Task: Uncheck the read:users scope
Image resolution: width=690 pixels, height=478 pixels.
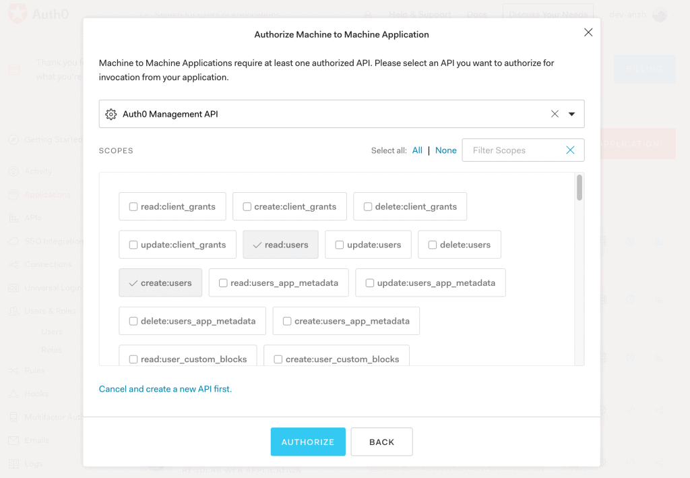Action: coord(257,245)
